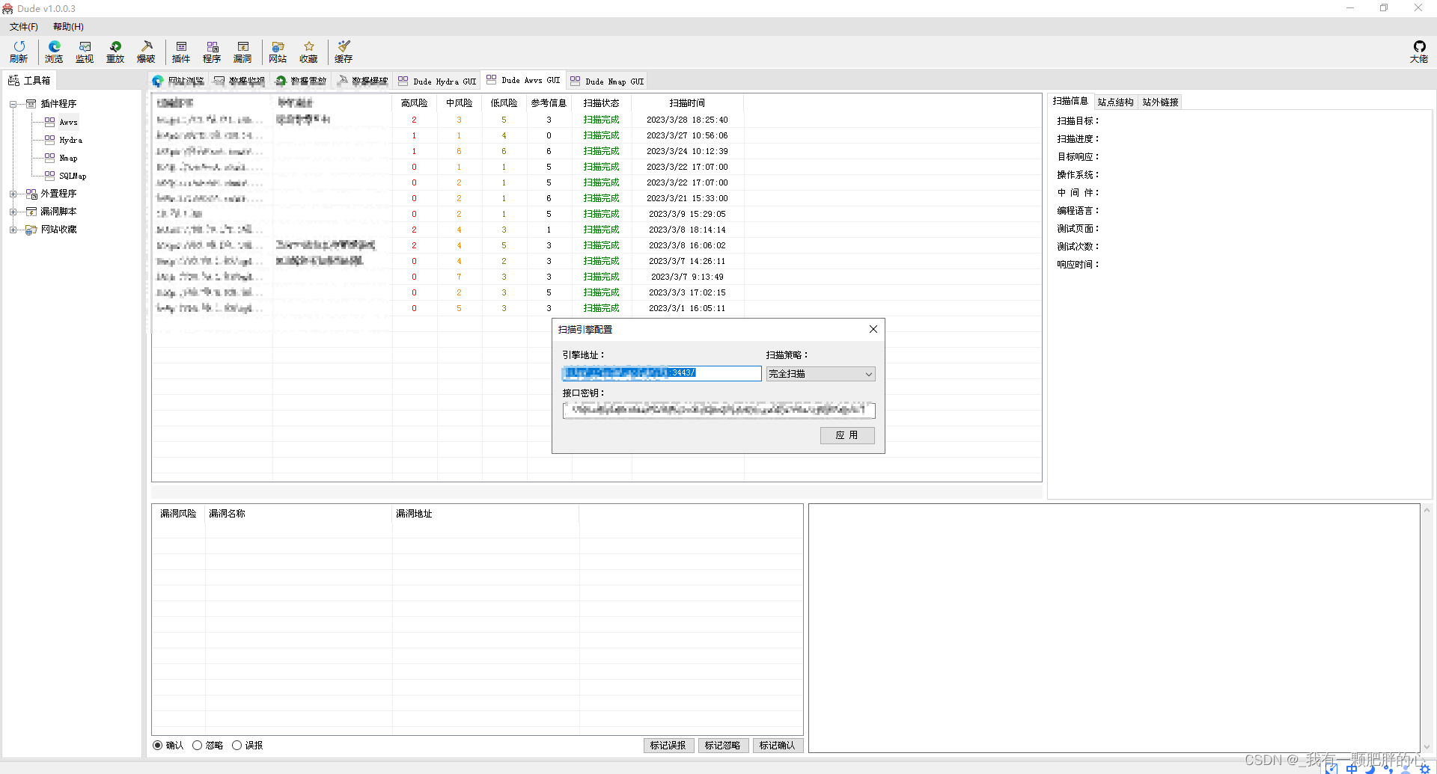Image resolution: width=1437 pixels, height=774 pixels.
Task: Switch to the 数据重放 tab
Action: coord(301,82)
